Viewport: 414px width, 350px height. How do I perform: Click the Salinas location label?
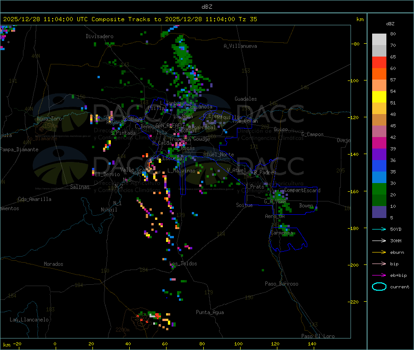[80, 187]
